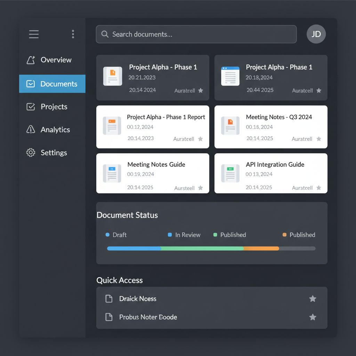The height and width of the screenshot is (356, 356).
Task: Click the Draft status legend item
Action: 116,235
